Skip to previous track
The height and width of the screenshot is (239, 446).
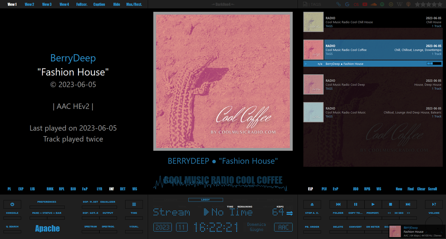(338, 204)
